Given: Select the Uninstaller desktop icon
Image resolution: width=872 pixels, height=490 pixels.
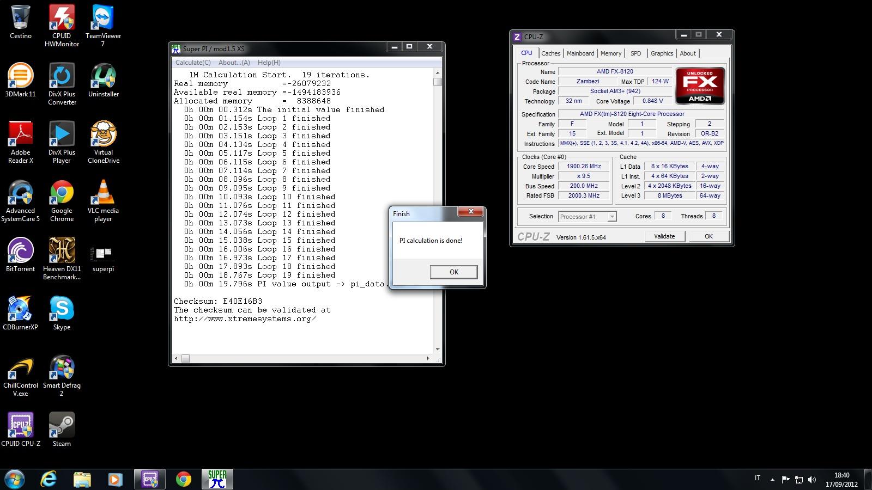Looking at the screenshot, I should (103, 80).
